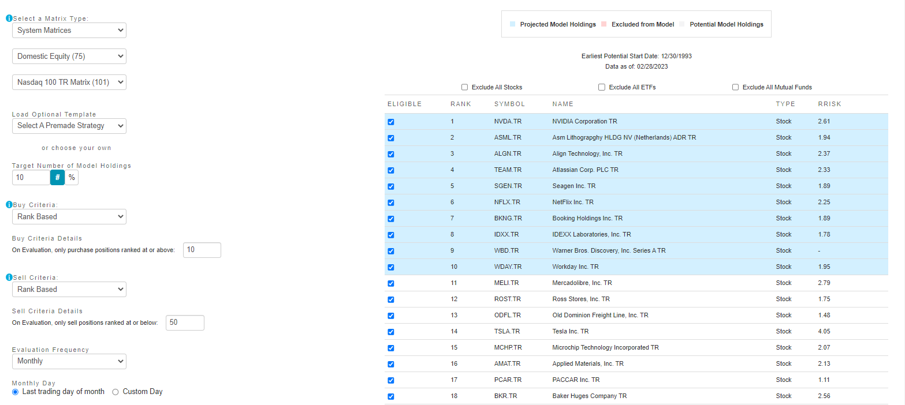Viewport: 905px width, 405px height.
Task: Uncheck eligible box for BKR.TR
Action: tap(391, 396)
